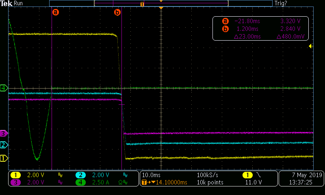Open the 10.0ms horizontal scale readout

[x=152, y=175]
